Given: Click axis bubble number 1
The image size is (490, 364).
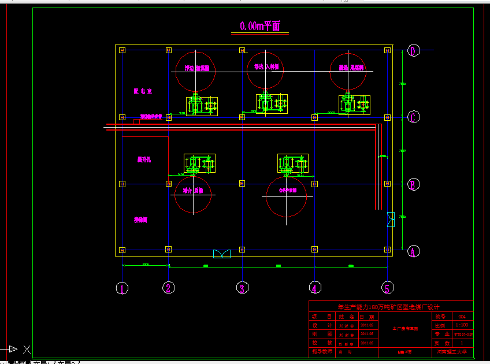Looking at the screenshot, I should point(122,288).
